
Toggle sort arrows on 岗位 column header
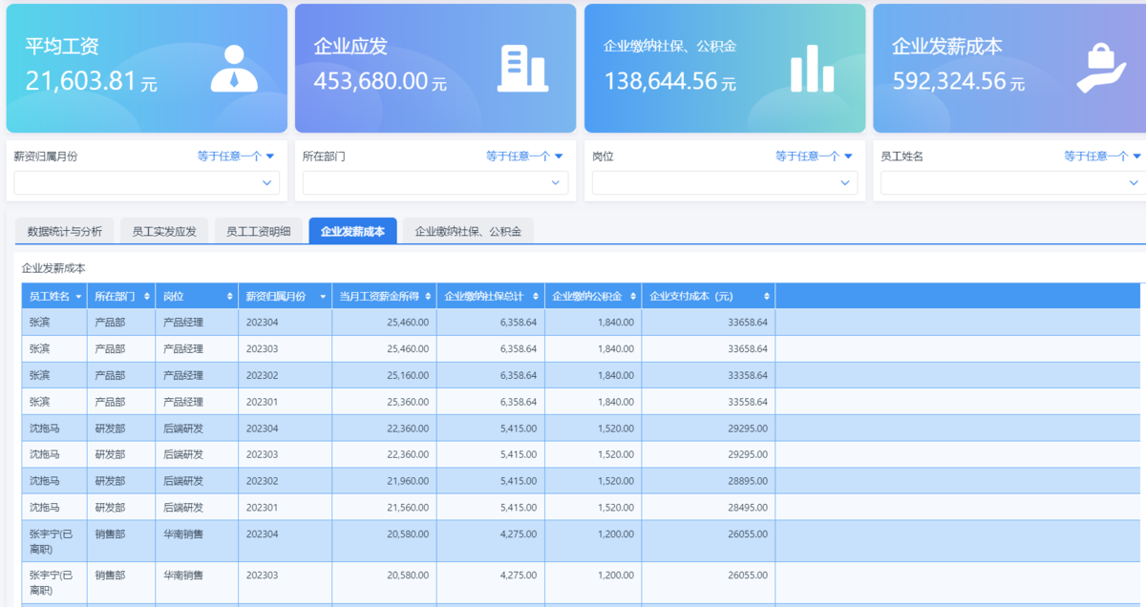tap(230, 297)
